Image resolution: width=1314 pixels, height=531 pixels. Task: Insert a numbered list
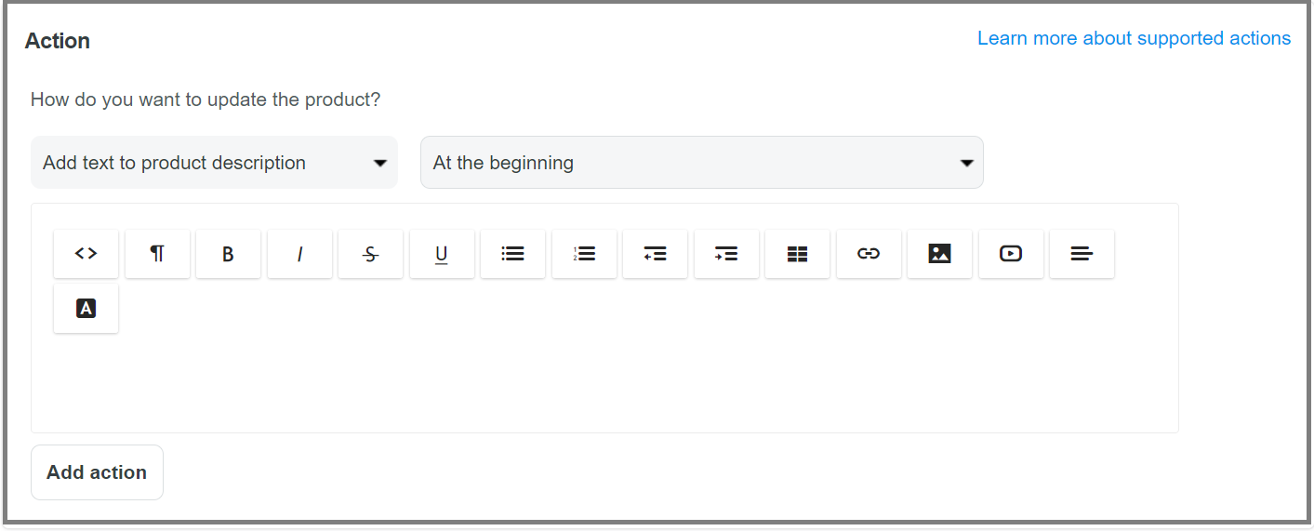[584, 253]
